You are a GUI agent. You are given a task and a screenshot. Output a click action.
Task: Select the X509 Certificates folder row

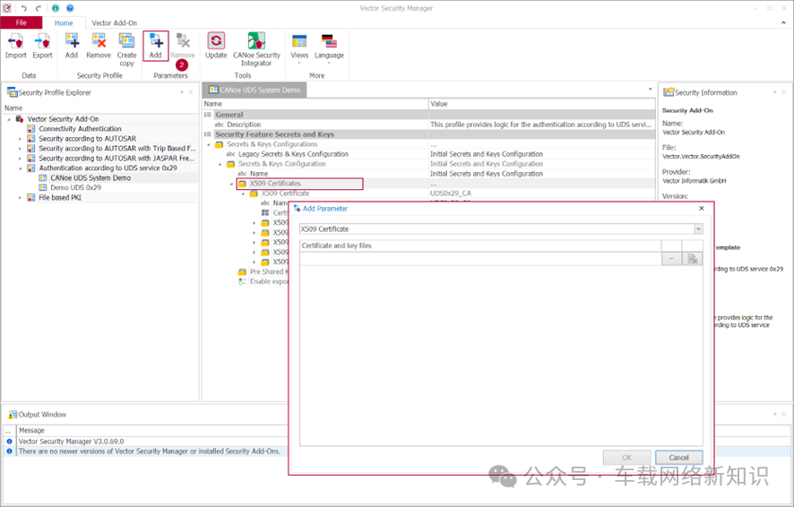(x=300, y=184)
